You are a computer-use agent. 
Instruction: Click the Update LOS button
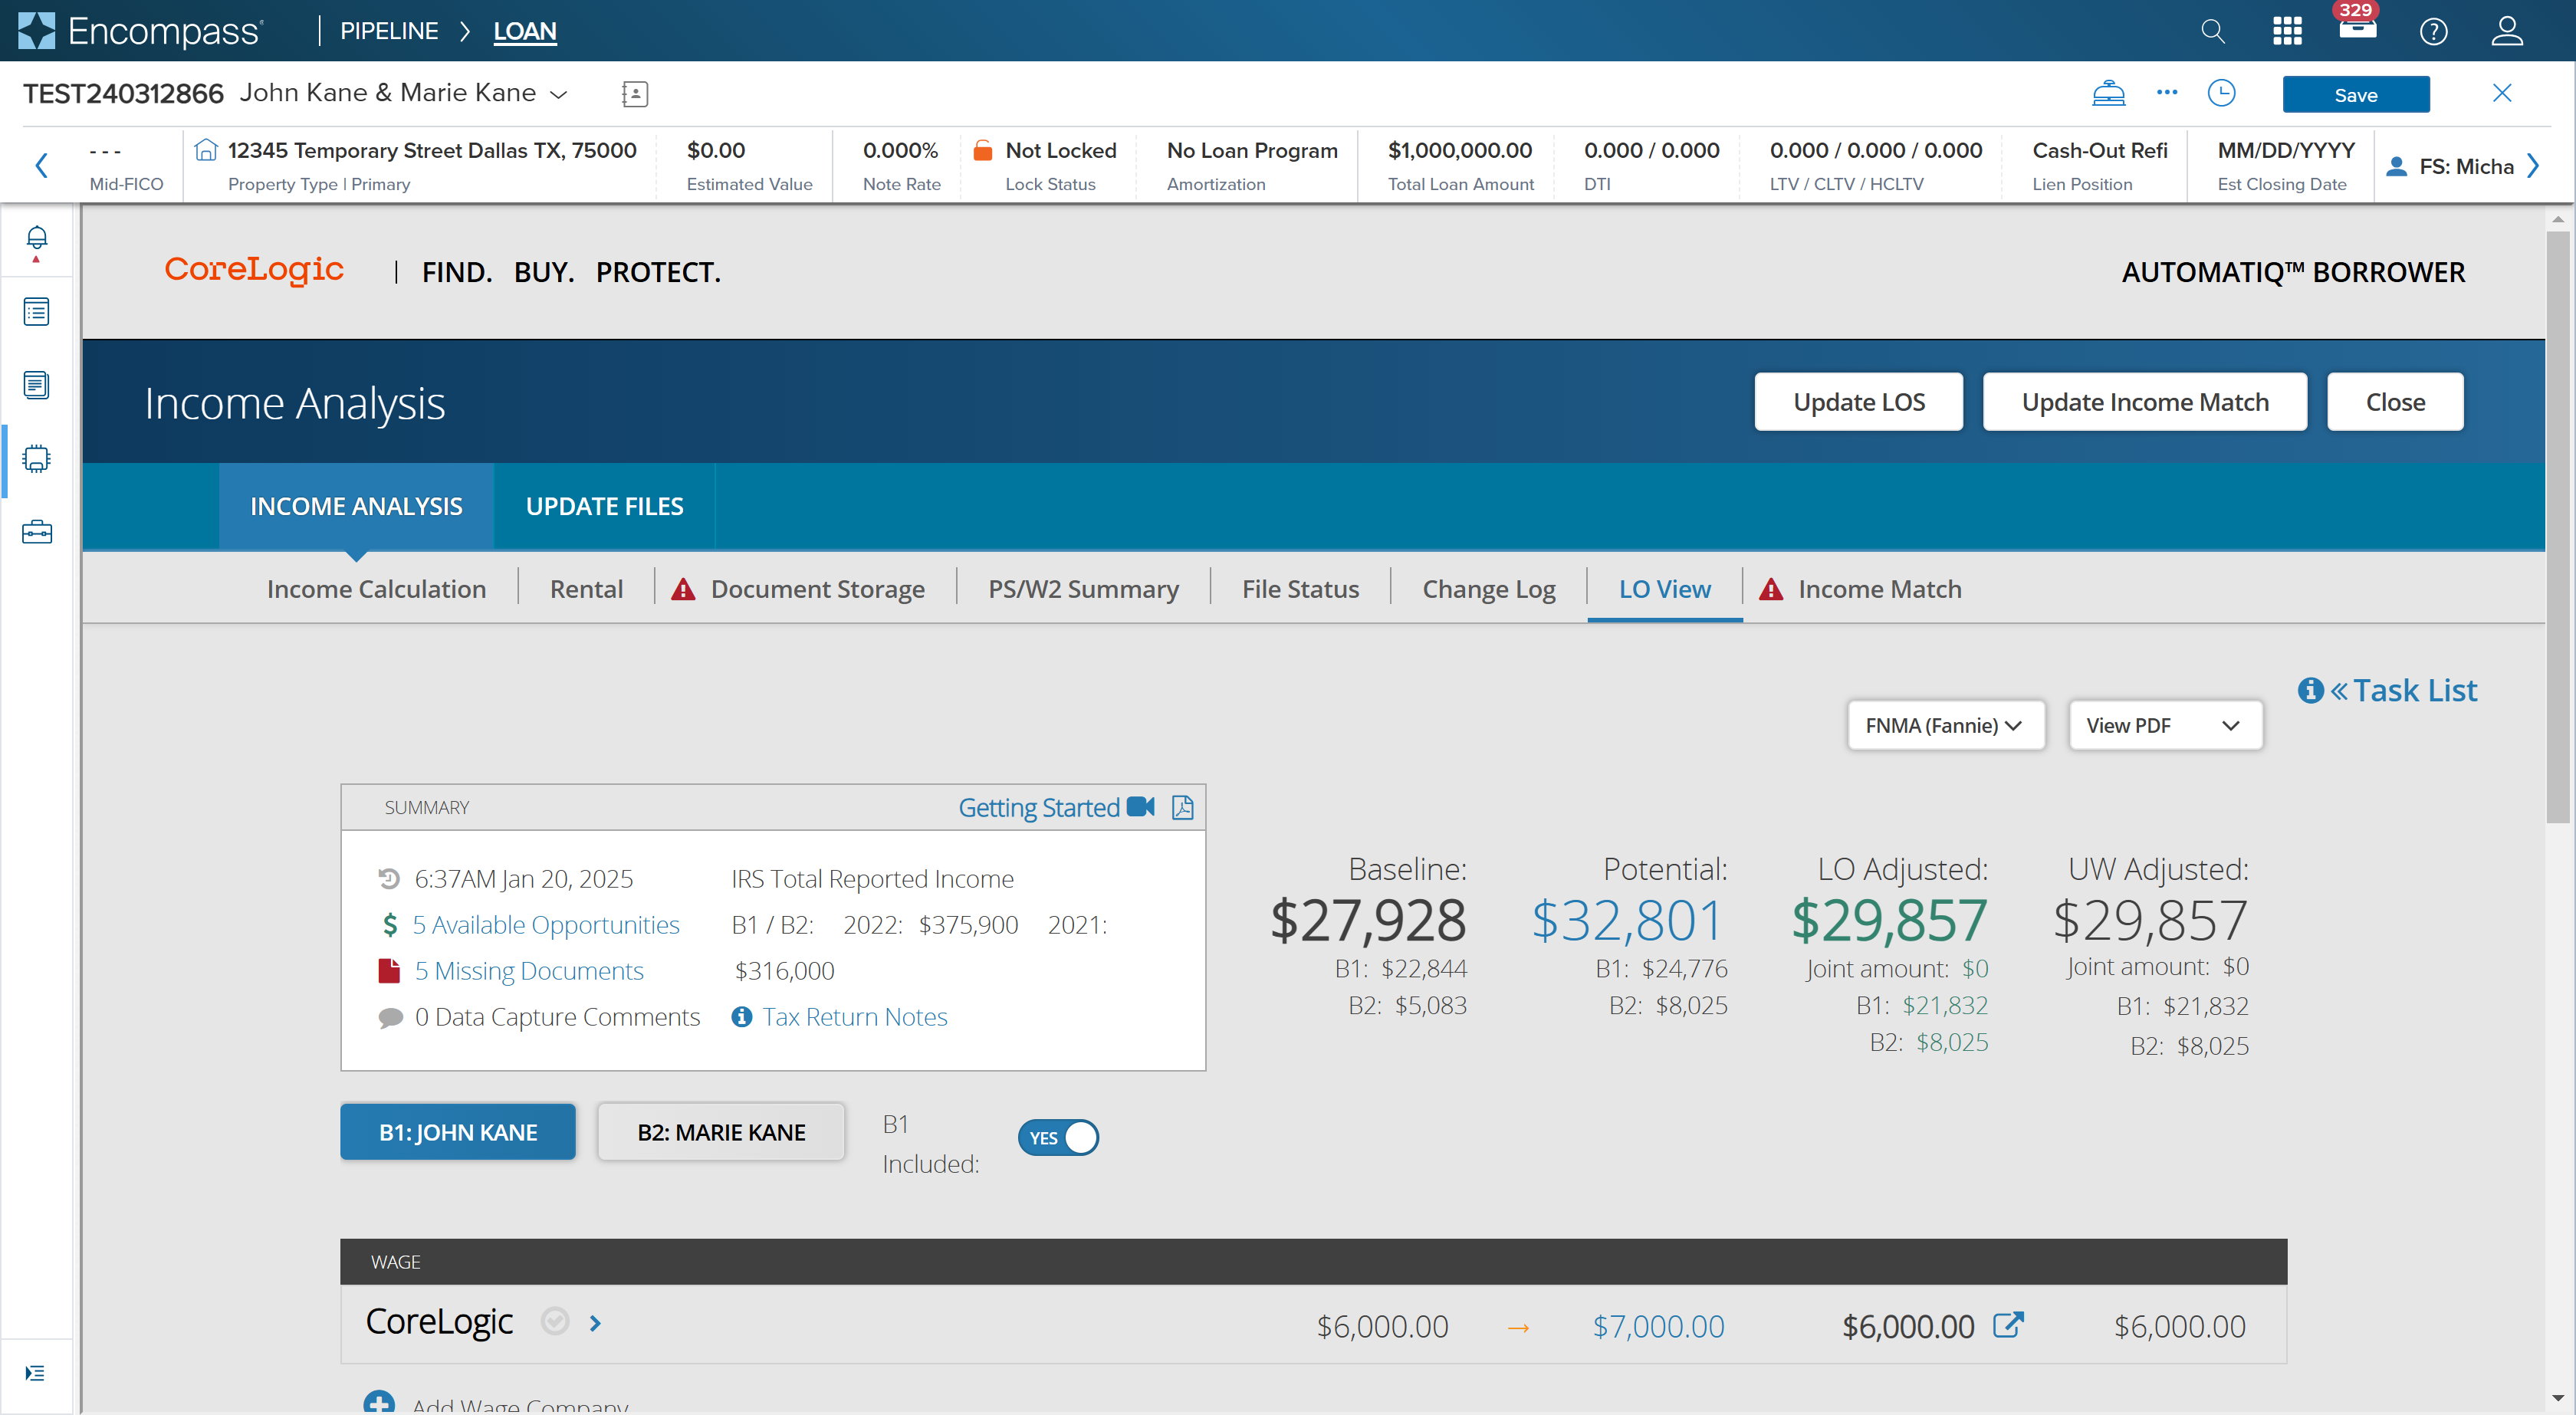coord(1858,402)
